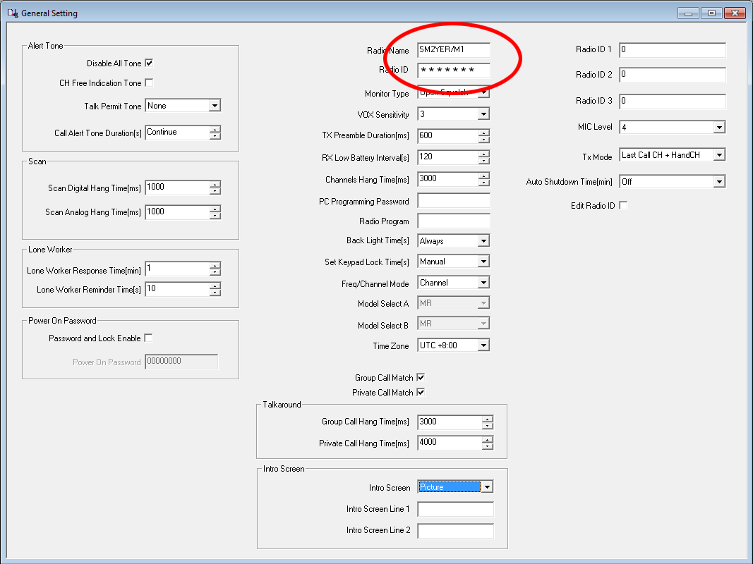
Task: Increase Lone Worker Response Time spinner
Action: click(x=215, y=266)
